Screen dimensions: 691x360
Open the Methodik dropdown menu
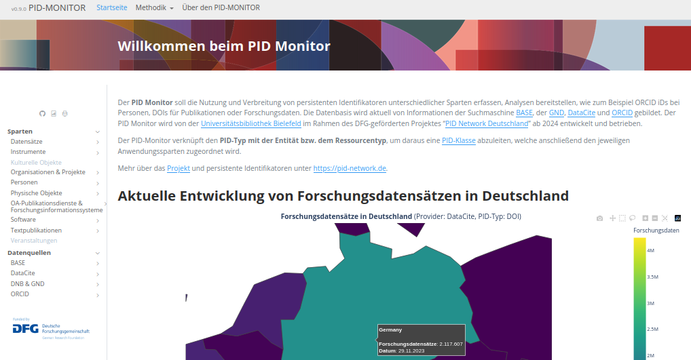coord(155,7)
